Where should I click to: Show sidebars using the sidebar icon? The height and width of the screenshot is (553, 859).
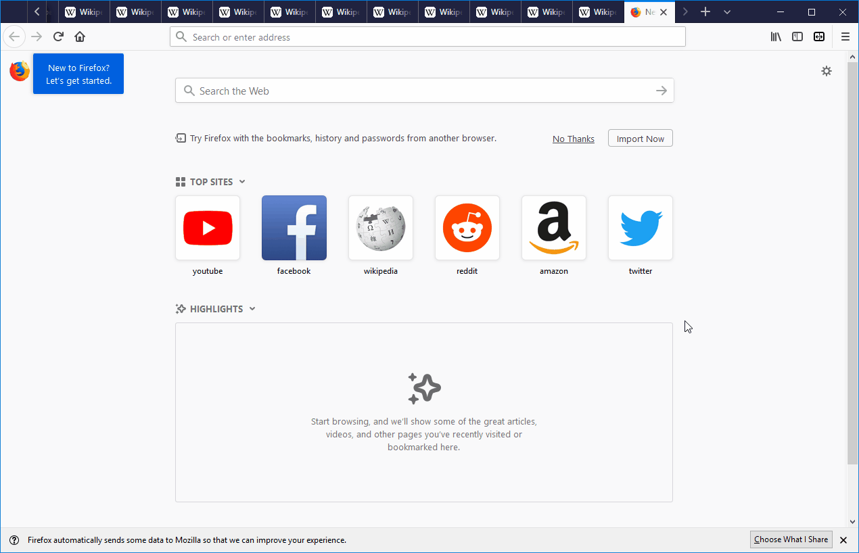point(797,37)
